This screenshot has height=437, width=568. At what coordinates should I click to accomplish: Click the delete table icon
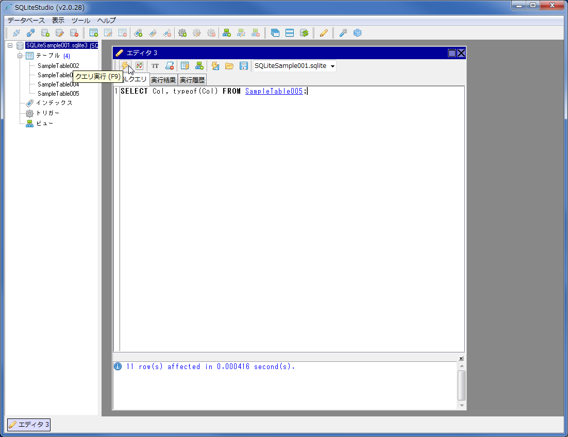[x=123, y=33]
